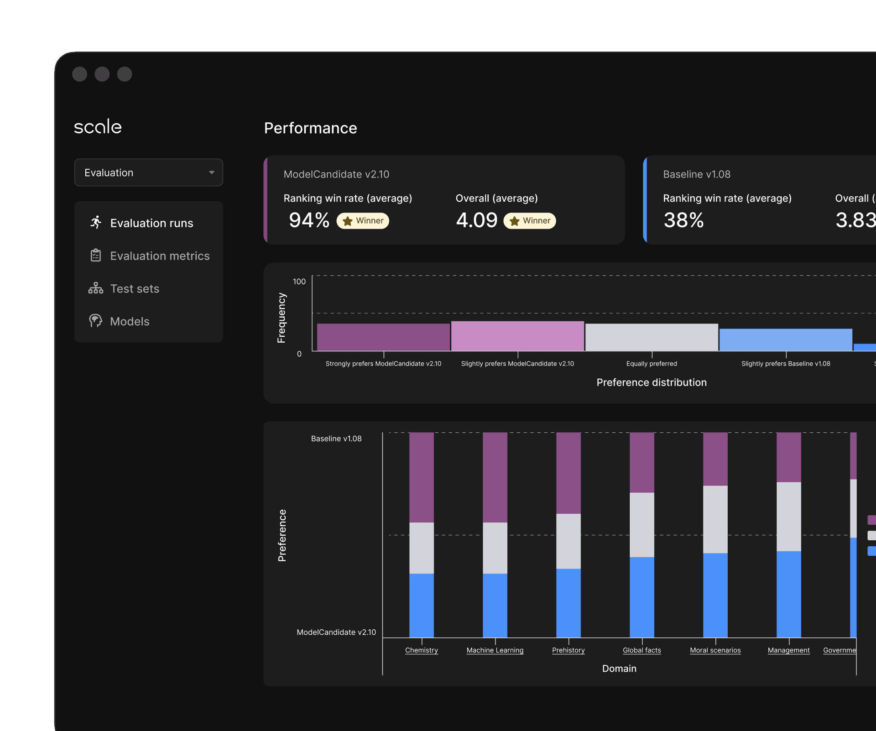
Task: Click the scale logo
Action: pyautogui.click(x=98, y=126)
